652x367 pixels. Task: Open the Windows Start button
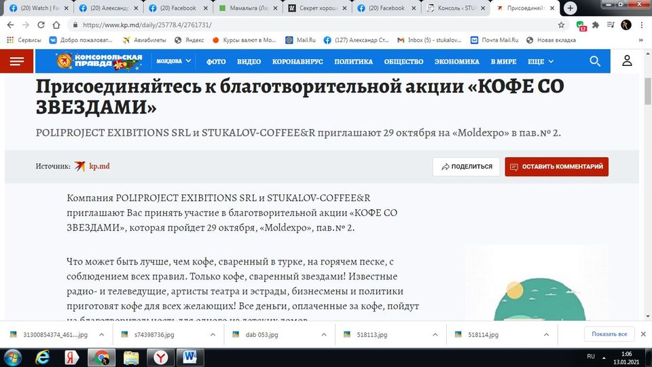(x=12, y=357)
